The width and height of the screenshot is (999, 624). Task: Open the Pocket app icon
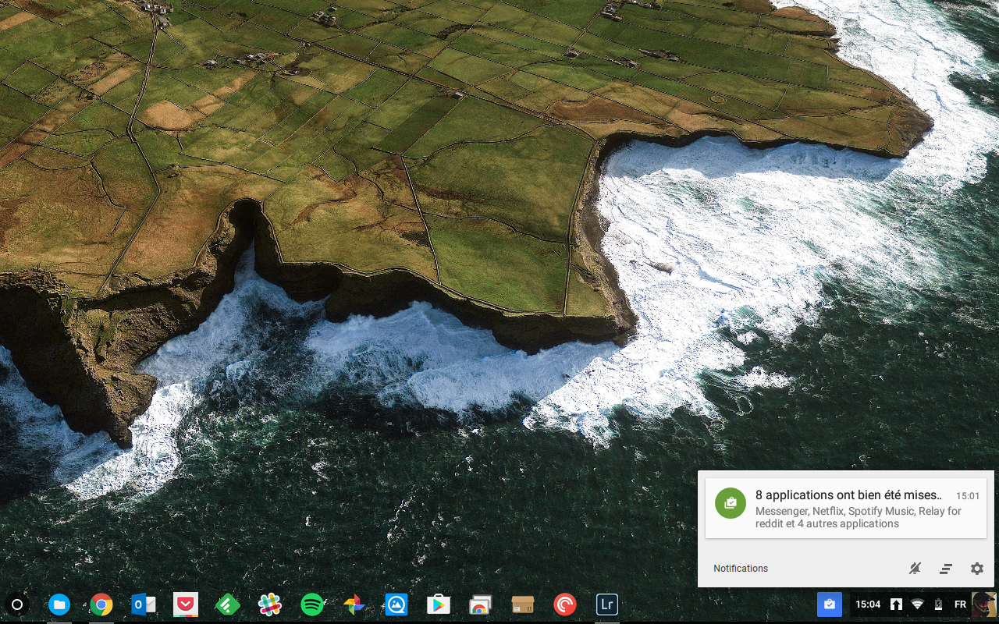tap(185, 604)
